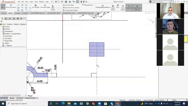This screenshot has width=188, height=106.
Task: Click the Save icon in quick toolbar
Action: (66, 2)
